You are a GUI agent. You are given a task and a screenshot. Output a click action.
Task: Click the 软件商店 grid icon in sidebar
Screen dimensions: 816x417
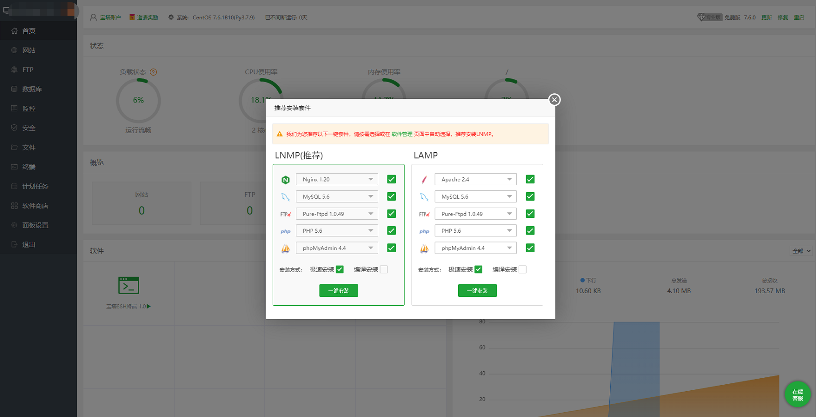(14, 205)
